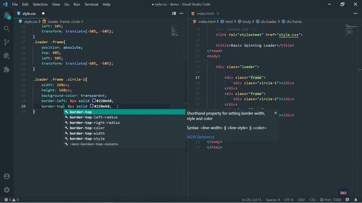This screenshot has width=362, height=203.
Task: Click the Ln 29, Col 15 status item
Action: pyautogui.click(x=252, y=200)
